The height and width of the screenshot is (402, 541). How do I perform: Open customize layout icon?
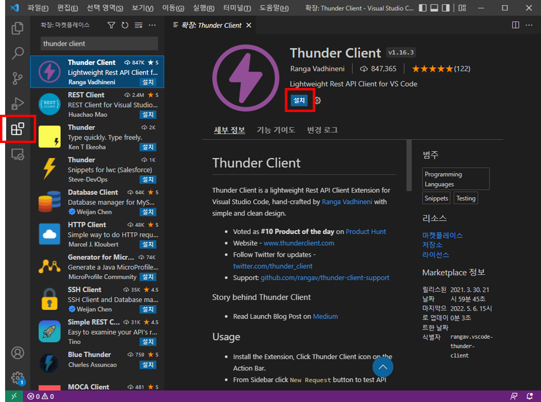click(462, 8)
